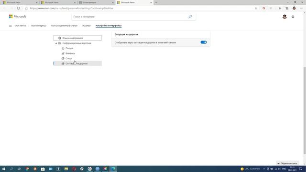Open the Мои интересы tab
The width and height of the screenshot is (306, 172).
(x=39, y=26)
